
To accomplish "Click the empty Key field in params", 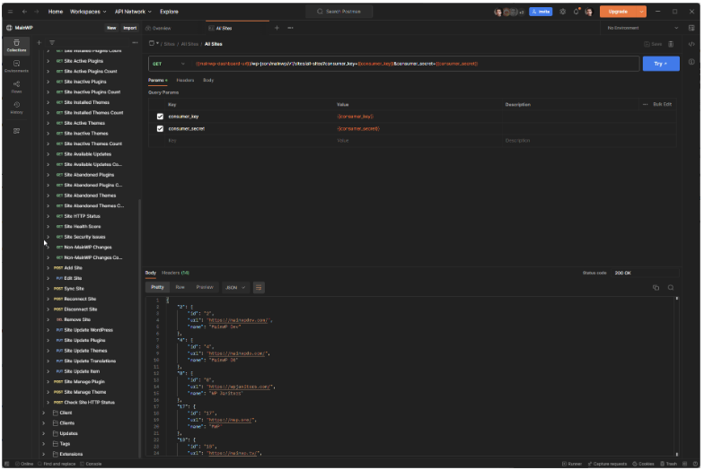I will (250, 141).
